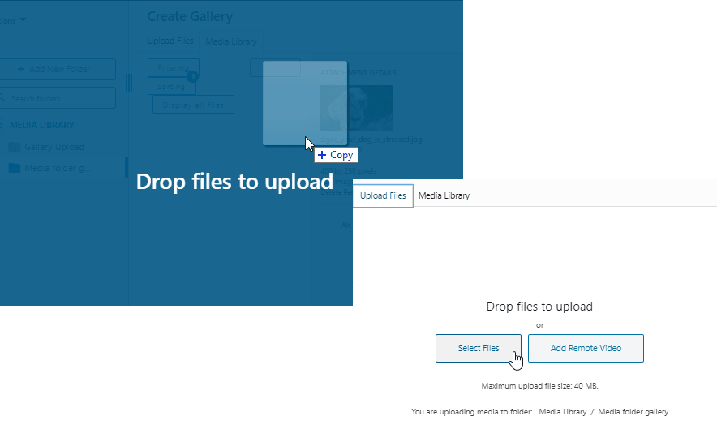The height and width of the screenshot is (438, 717).
Task: Click the Media folder gallery breadcrumb
Action: coord(633,412)
